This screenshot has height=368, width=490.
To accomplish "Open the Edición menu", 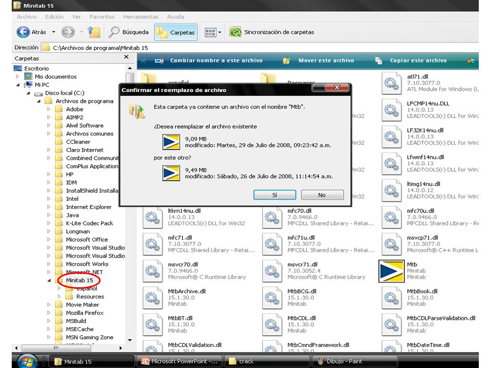I will (54, 17).
